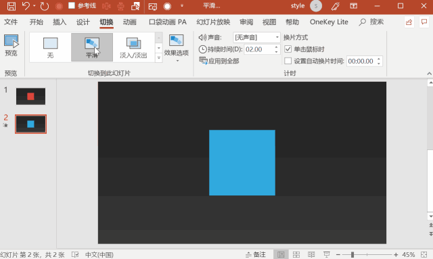Click the transition star icon beside slide 2

[5, 125]
